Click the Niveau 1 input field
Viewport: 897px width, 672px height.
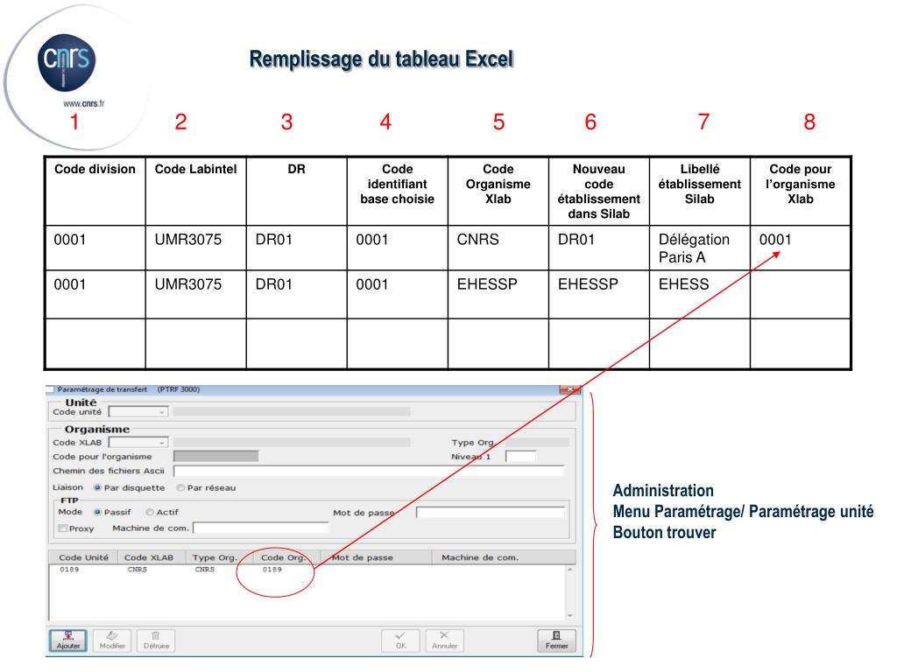(x=521, y=457)
